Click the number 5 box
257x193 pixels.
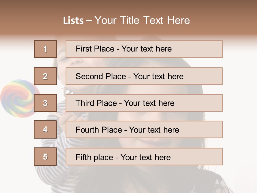[x=45, y=157]
